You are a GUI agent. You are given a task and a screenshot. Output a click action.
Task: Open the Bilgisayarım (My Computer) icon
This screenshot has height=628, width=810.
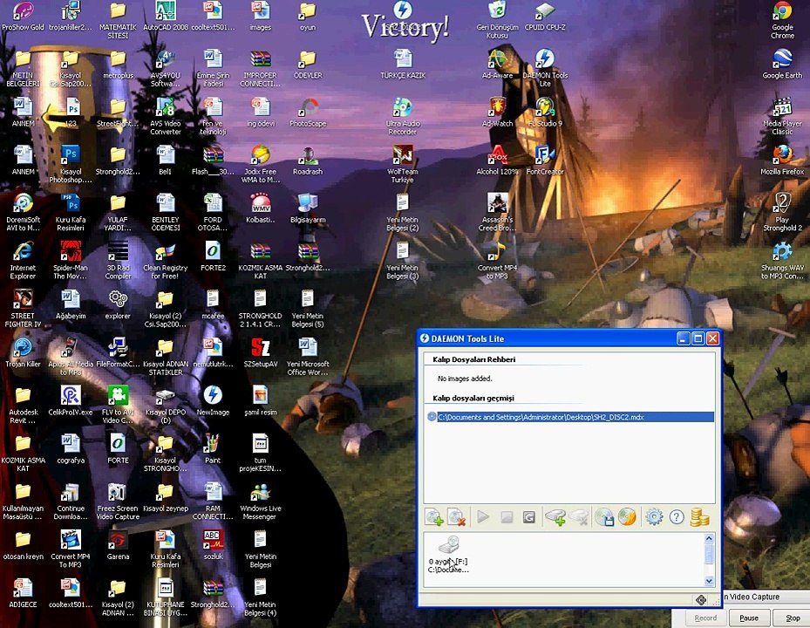click(308, 208)
